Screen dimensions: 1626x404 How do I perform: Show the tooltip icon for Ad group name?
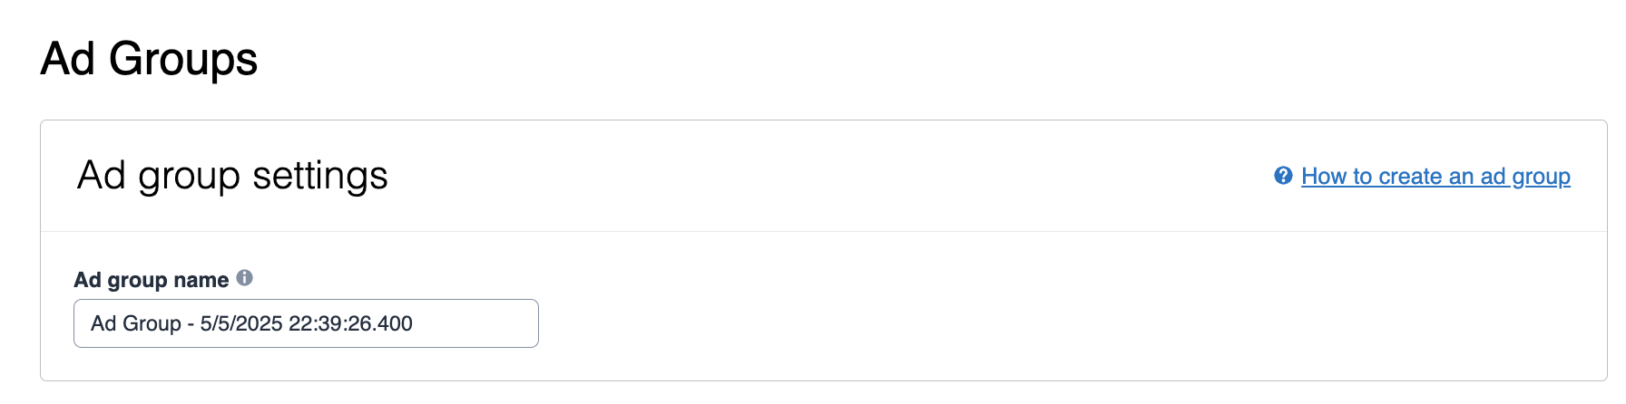244,278
